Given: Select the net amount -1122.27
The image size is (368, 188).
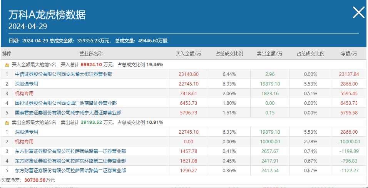Looking at the screenshot, I should [x=349, y=171].
